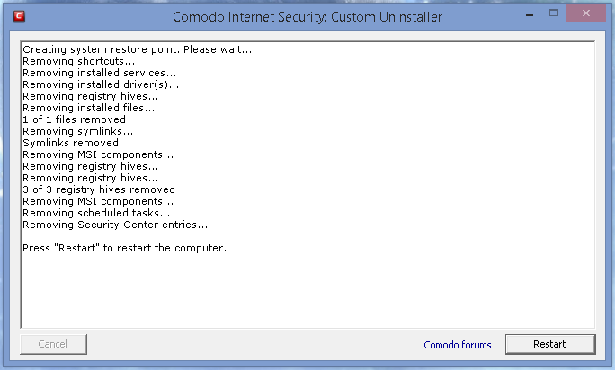615x370 pixels.
Task: Select the 'Removing Security Center entries...' line
Action: click(115, 225)
